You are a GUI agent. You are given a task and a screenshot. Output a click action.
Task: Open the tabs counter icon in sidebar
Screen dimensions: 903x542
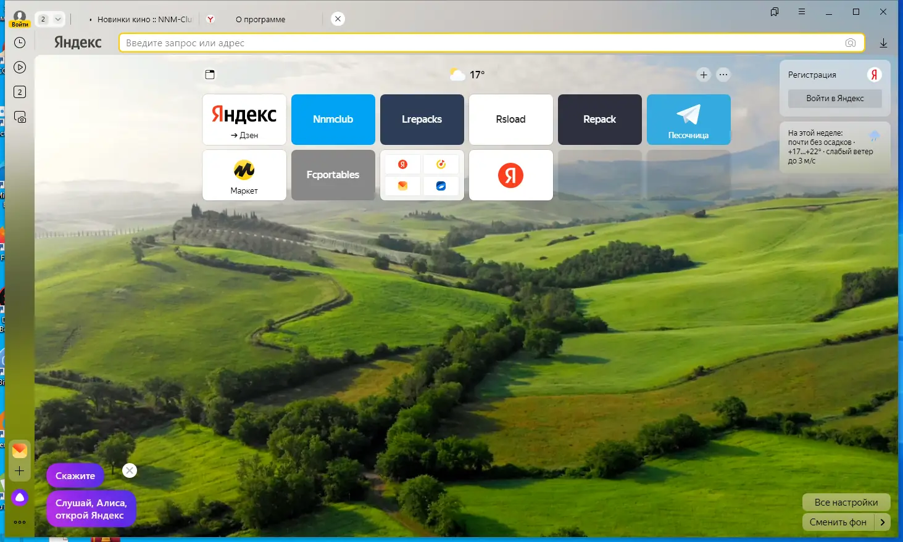(20, 92)
